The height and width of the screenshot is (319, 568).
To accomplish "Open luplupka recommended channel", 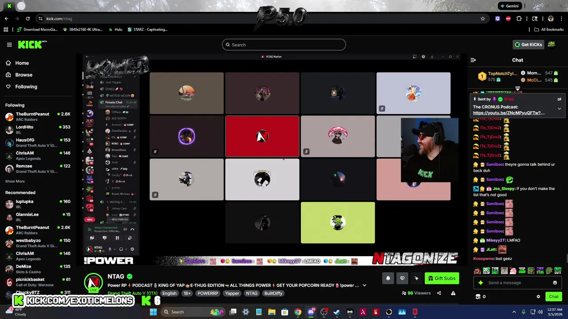I will pyautogui.click(x=38, y=204).
